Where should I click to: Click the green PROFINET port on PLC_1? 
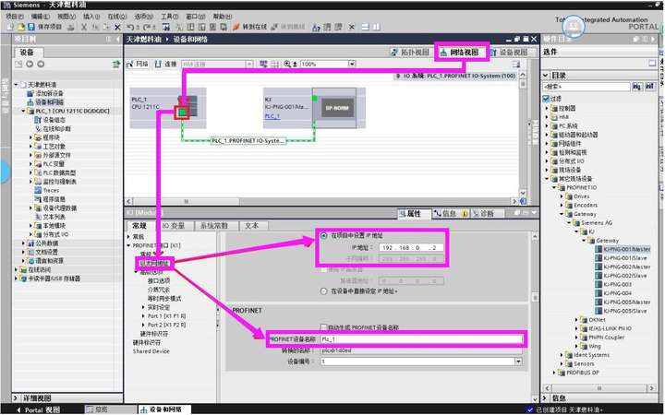[x=182, y=113]
